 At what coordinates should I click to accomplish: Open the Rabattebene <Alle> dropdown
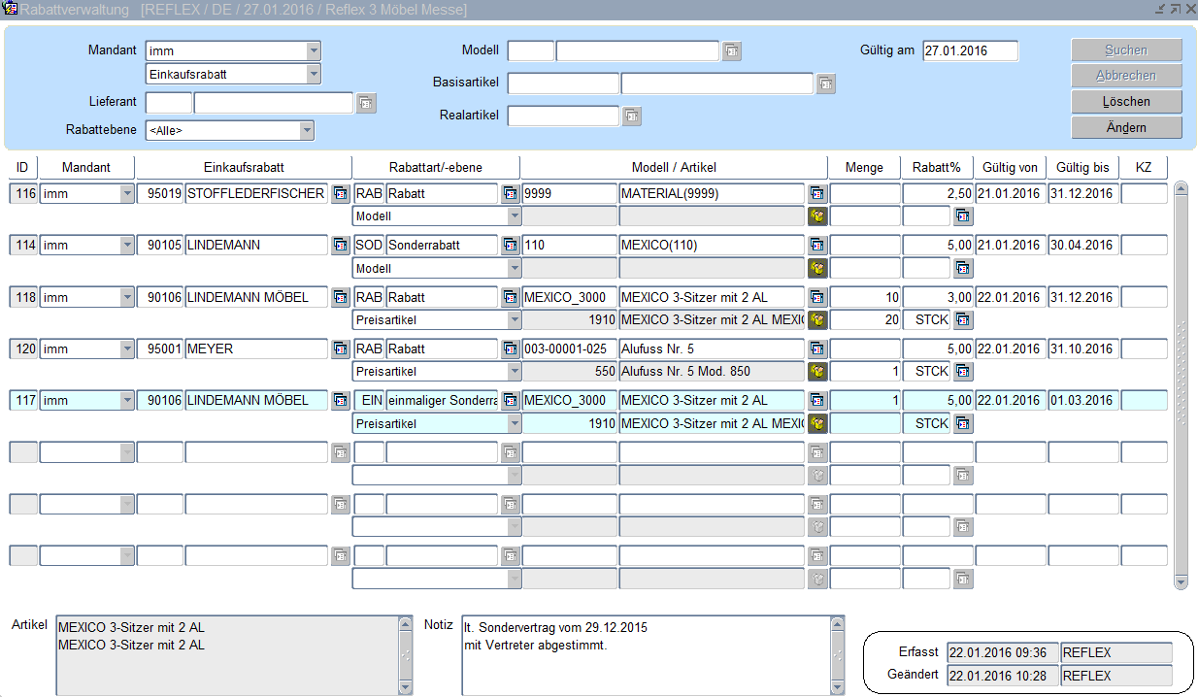pyautogui.click(x=307, y=130)
